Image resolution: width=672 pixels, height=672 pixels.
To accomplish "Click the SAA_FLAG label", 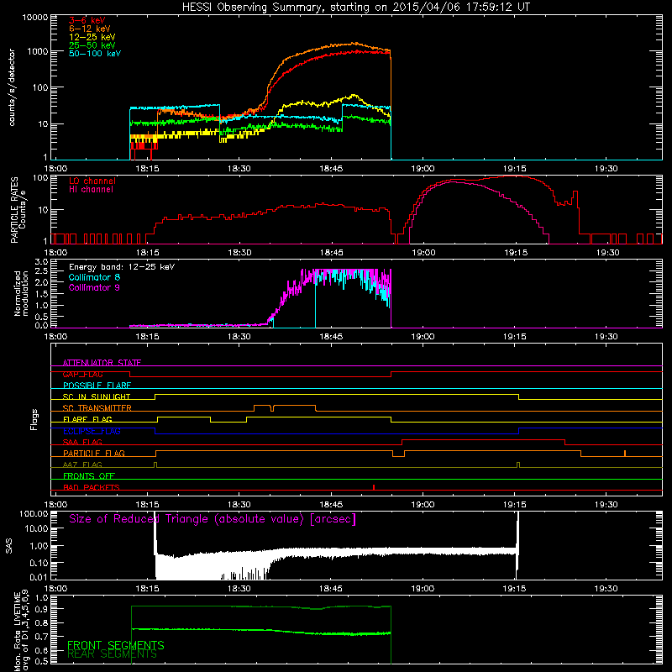I will pos(82,442).
